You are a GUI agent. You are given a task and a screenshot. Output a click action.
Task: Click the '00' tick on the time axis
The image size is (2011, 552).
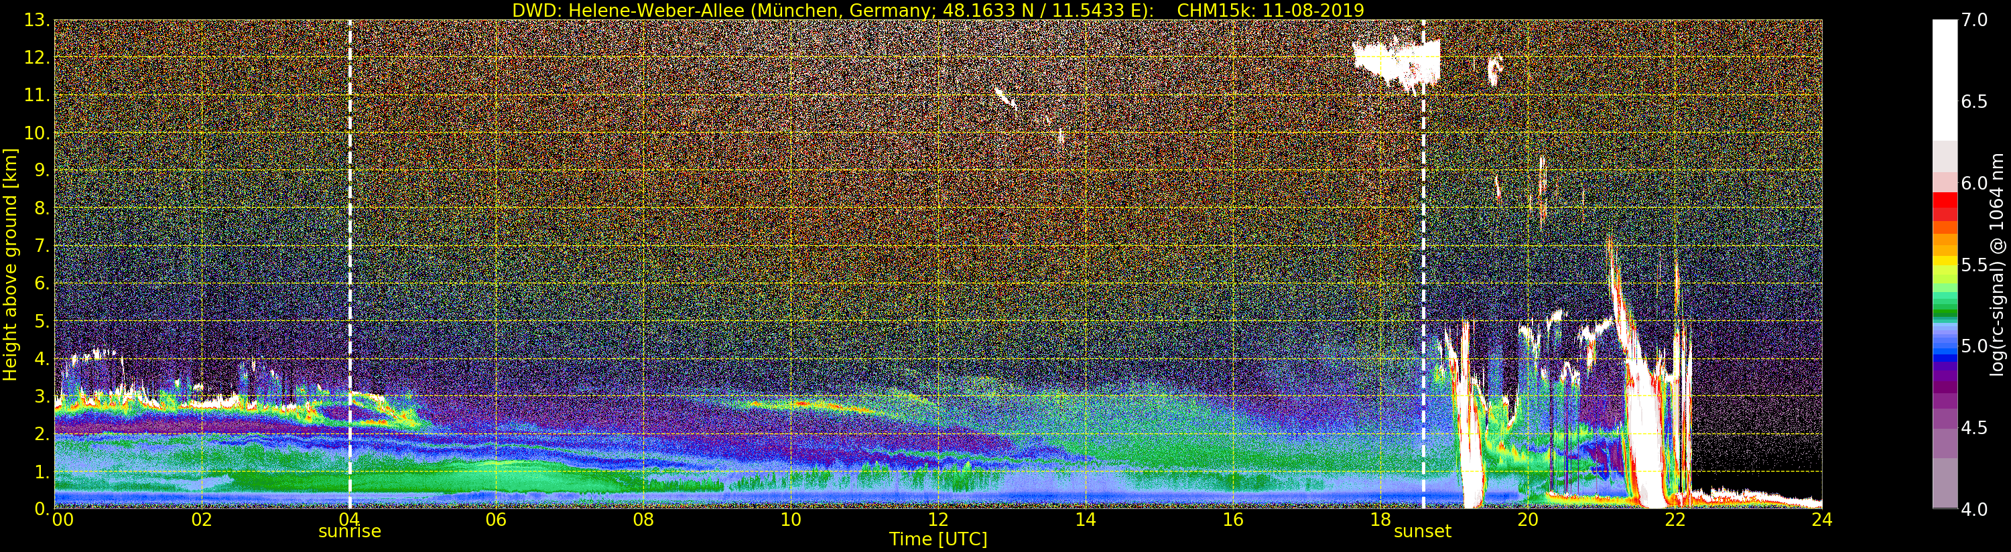point(62,519)
